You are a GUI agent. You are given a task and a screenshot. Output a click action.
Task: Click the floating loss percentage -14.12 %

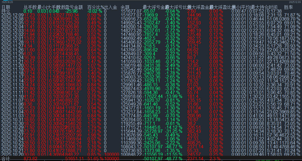[174, 127]
